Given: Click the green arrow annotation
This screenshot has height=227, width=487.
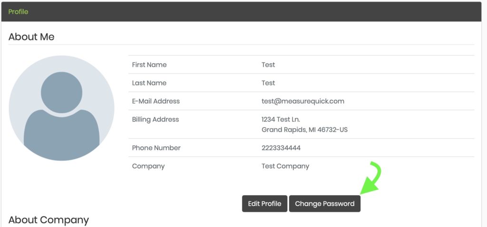Looking at the screenshot, I should 371,178.
